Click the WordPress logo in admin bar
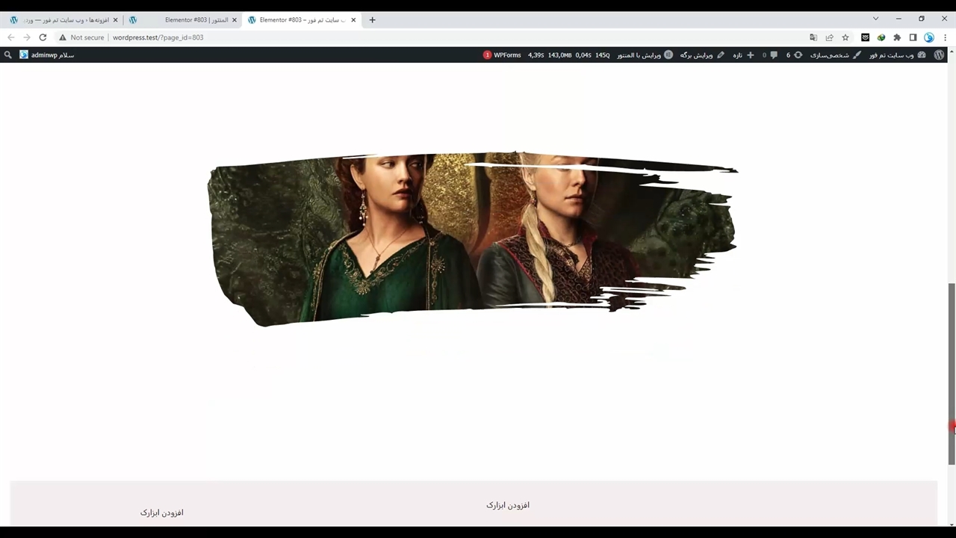Viewport: 956px width, 538px height. pyautogui.click(x=939, y=55)
